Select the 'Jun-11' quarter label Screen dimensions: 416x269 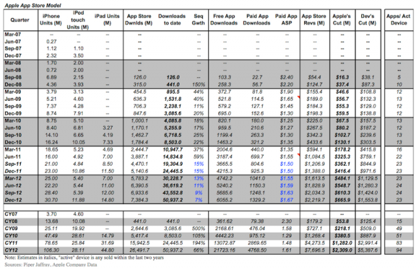point(13,157)
